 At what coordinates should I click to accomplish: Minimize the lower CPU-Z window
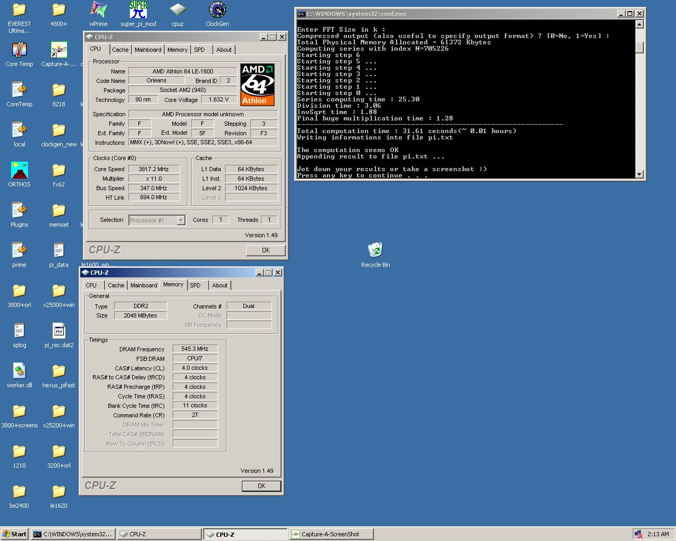[259, 273]
